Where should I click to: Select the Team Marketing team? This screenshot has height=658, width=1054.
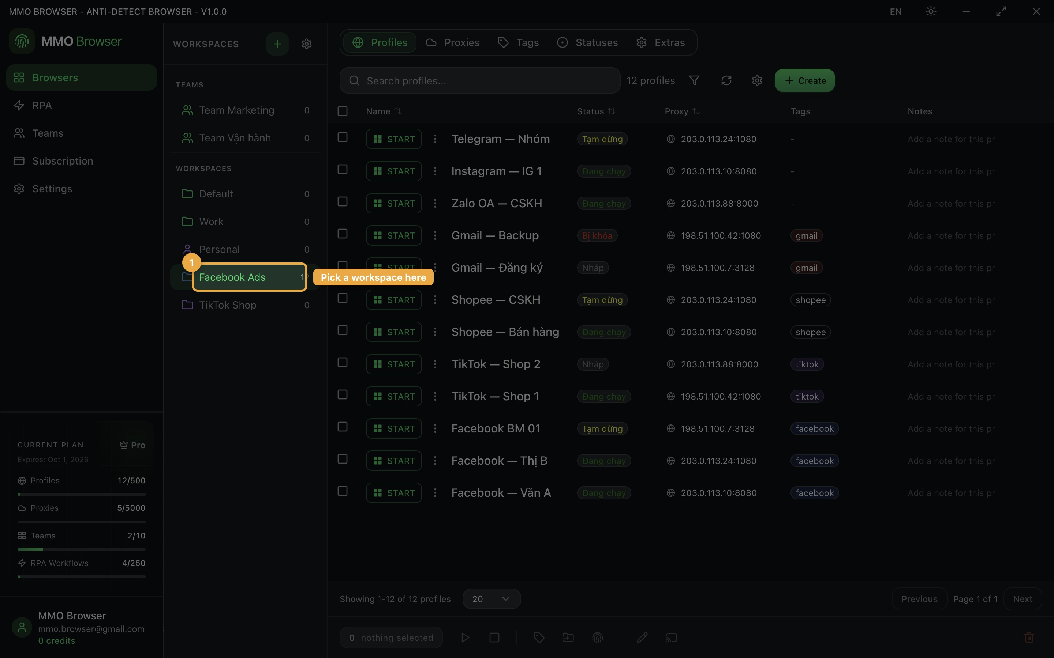tap(246, 110)
